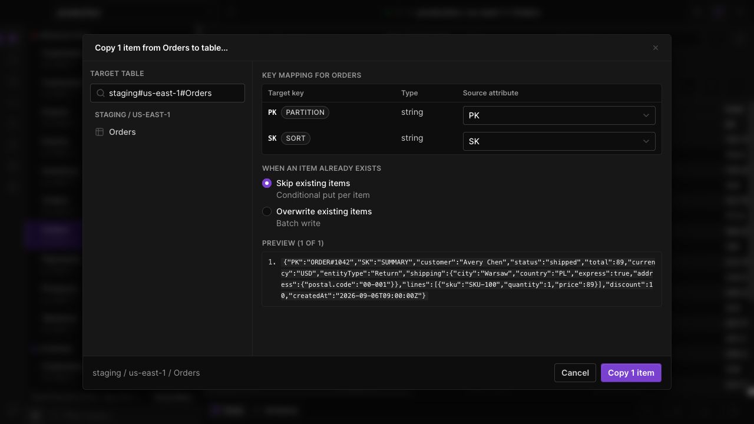Click the PARTITION key badge
754x424 pixels.
click(305, 112)
